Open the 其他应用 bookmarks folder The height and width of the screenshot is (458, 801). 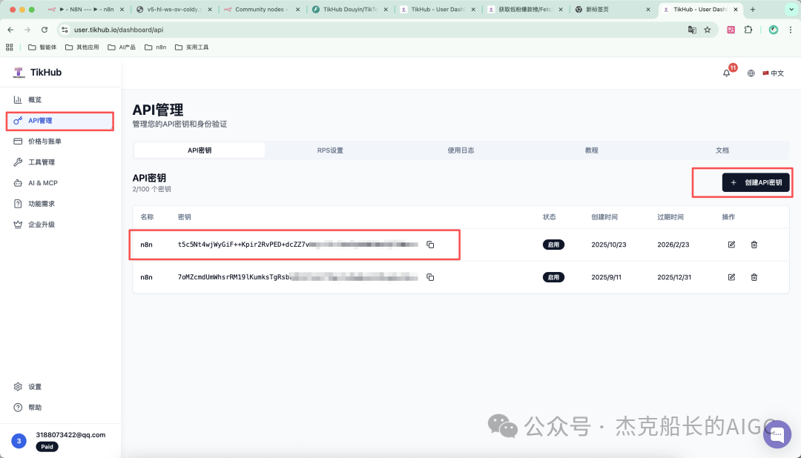(x=82, y=47)
